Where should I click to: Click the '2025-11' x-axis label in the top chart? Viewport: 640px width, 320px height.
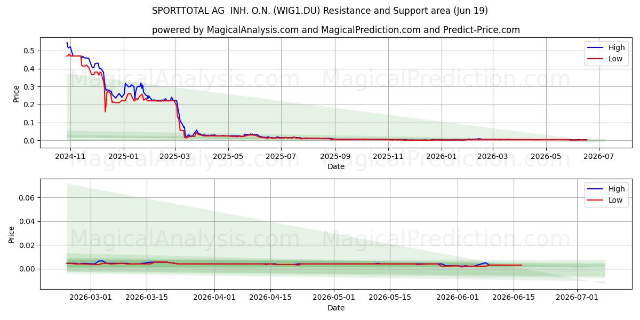click(x=388, y=156)
